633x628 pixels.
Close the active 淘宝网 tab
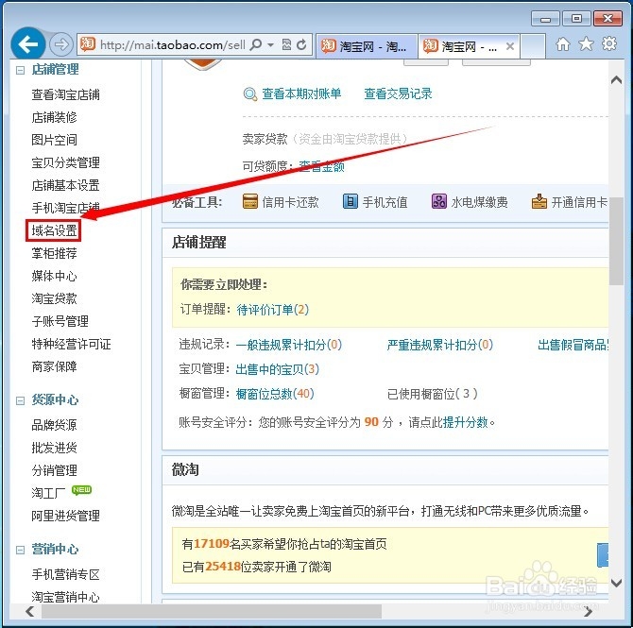(510, 46)
